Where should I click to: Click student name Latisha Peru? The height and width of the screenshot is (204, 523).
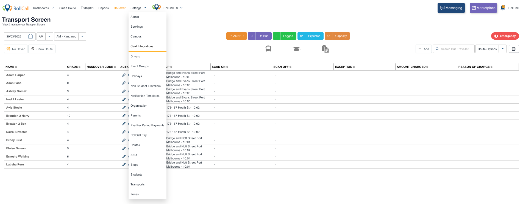pyautogui.click(x=15, y=164)
